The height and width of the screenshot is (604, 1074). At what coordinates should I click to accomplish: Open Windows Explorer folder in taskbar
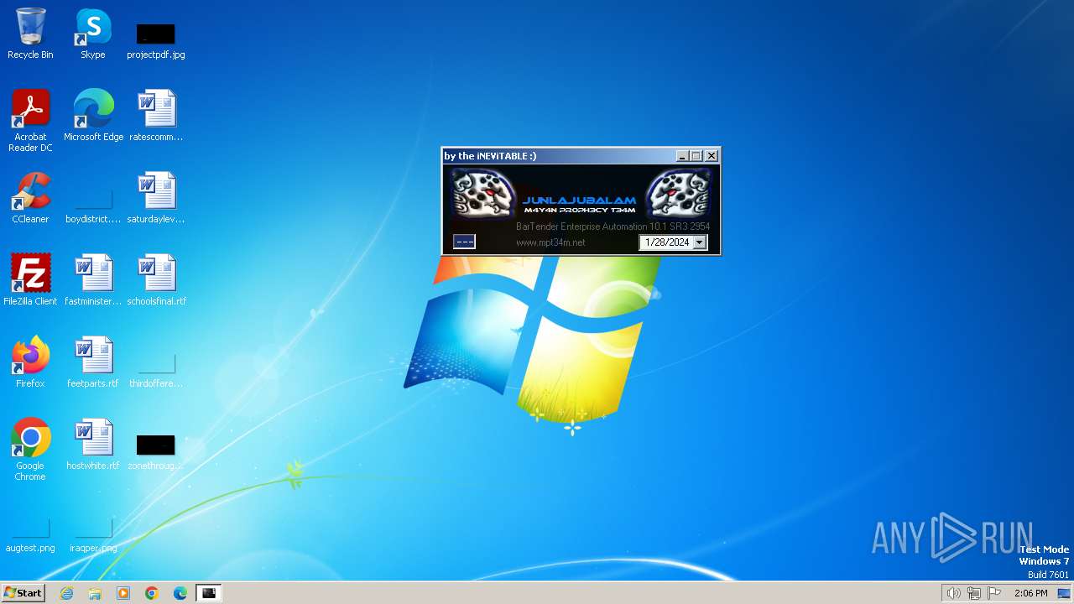click(95, 593)
